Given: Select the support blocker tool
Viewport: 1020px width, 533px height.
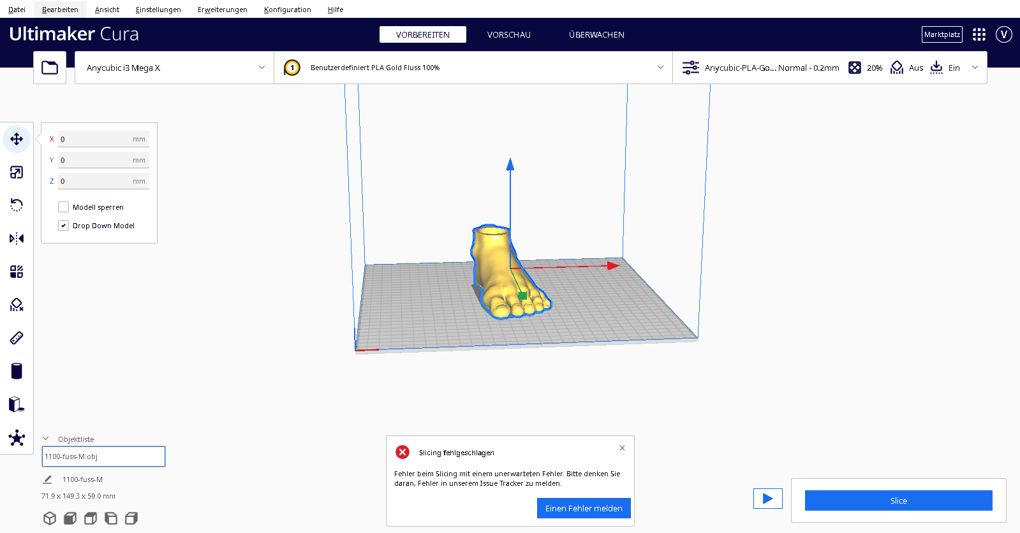Looking at the screenshot, I should pyautogui.click(x=17, y=305).
